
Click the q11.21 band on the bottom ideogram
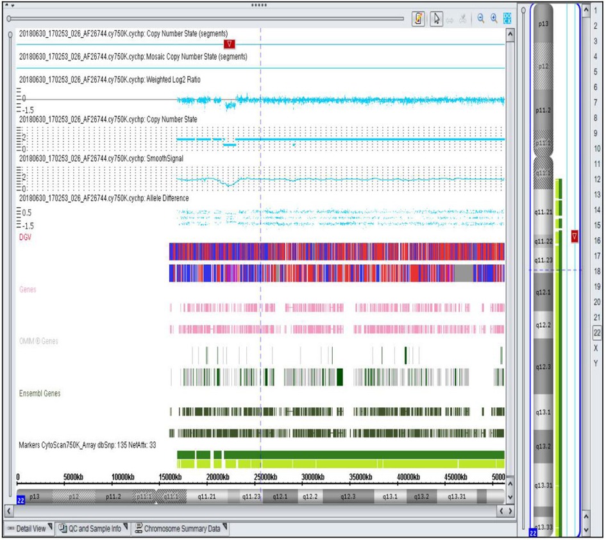206,496
